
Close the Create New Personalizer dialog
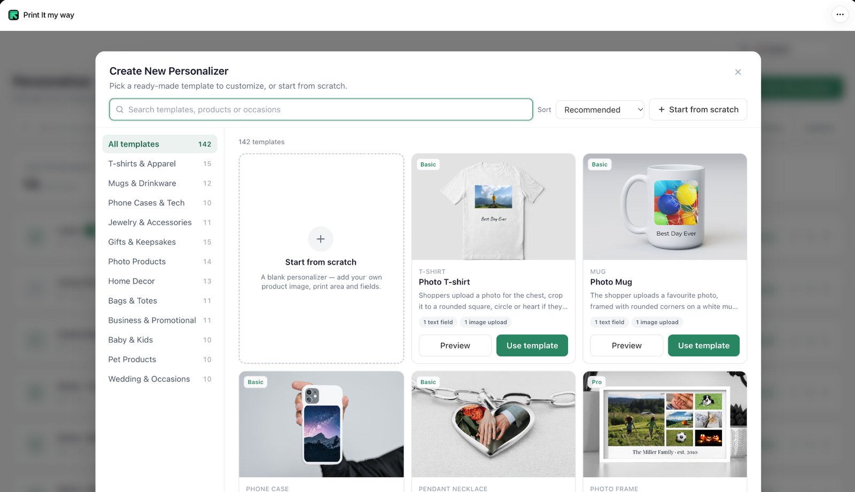pyautogui.click(x=738, y=72)
